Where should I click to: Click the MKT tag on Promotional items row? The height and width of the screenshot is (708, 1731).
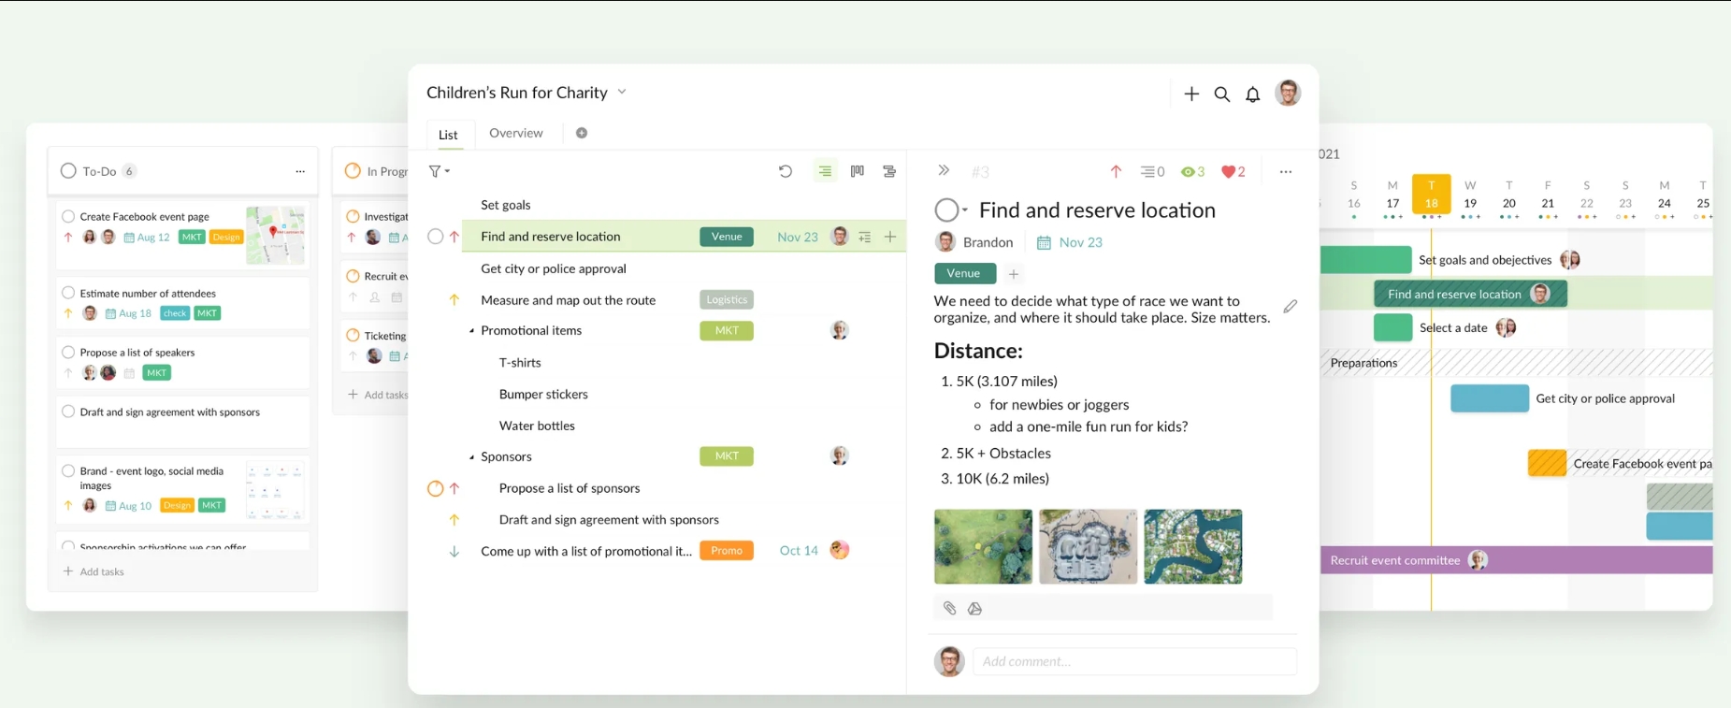pos(727,330)
